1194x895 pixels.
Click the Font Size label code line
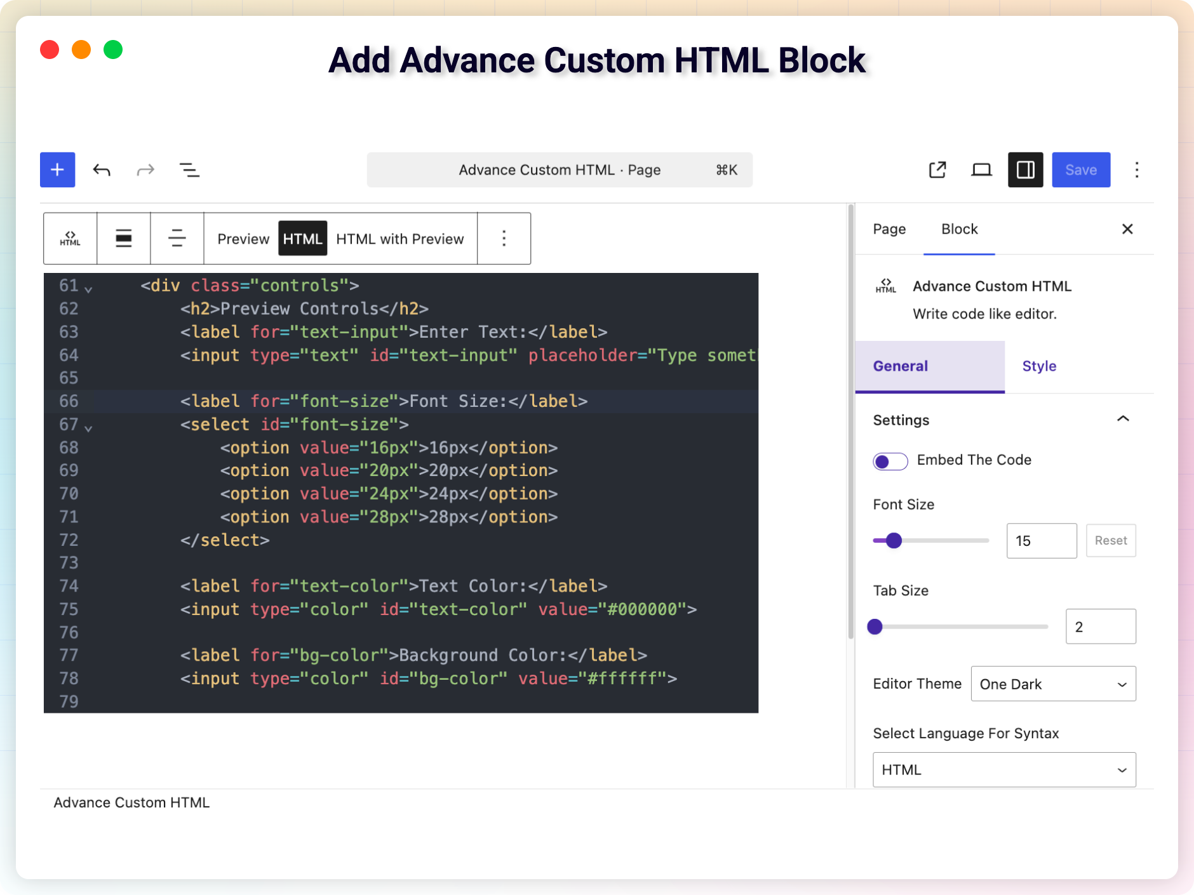384,401
